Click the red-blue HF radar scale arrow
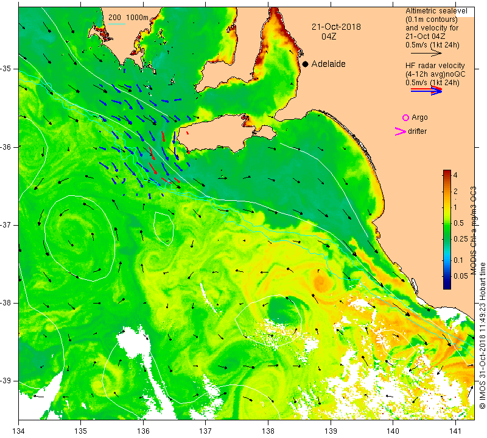The height and width of the screenshot is (438, 487). pyautogui.click(x=426, y=90)
